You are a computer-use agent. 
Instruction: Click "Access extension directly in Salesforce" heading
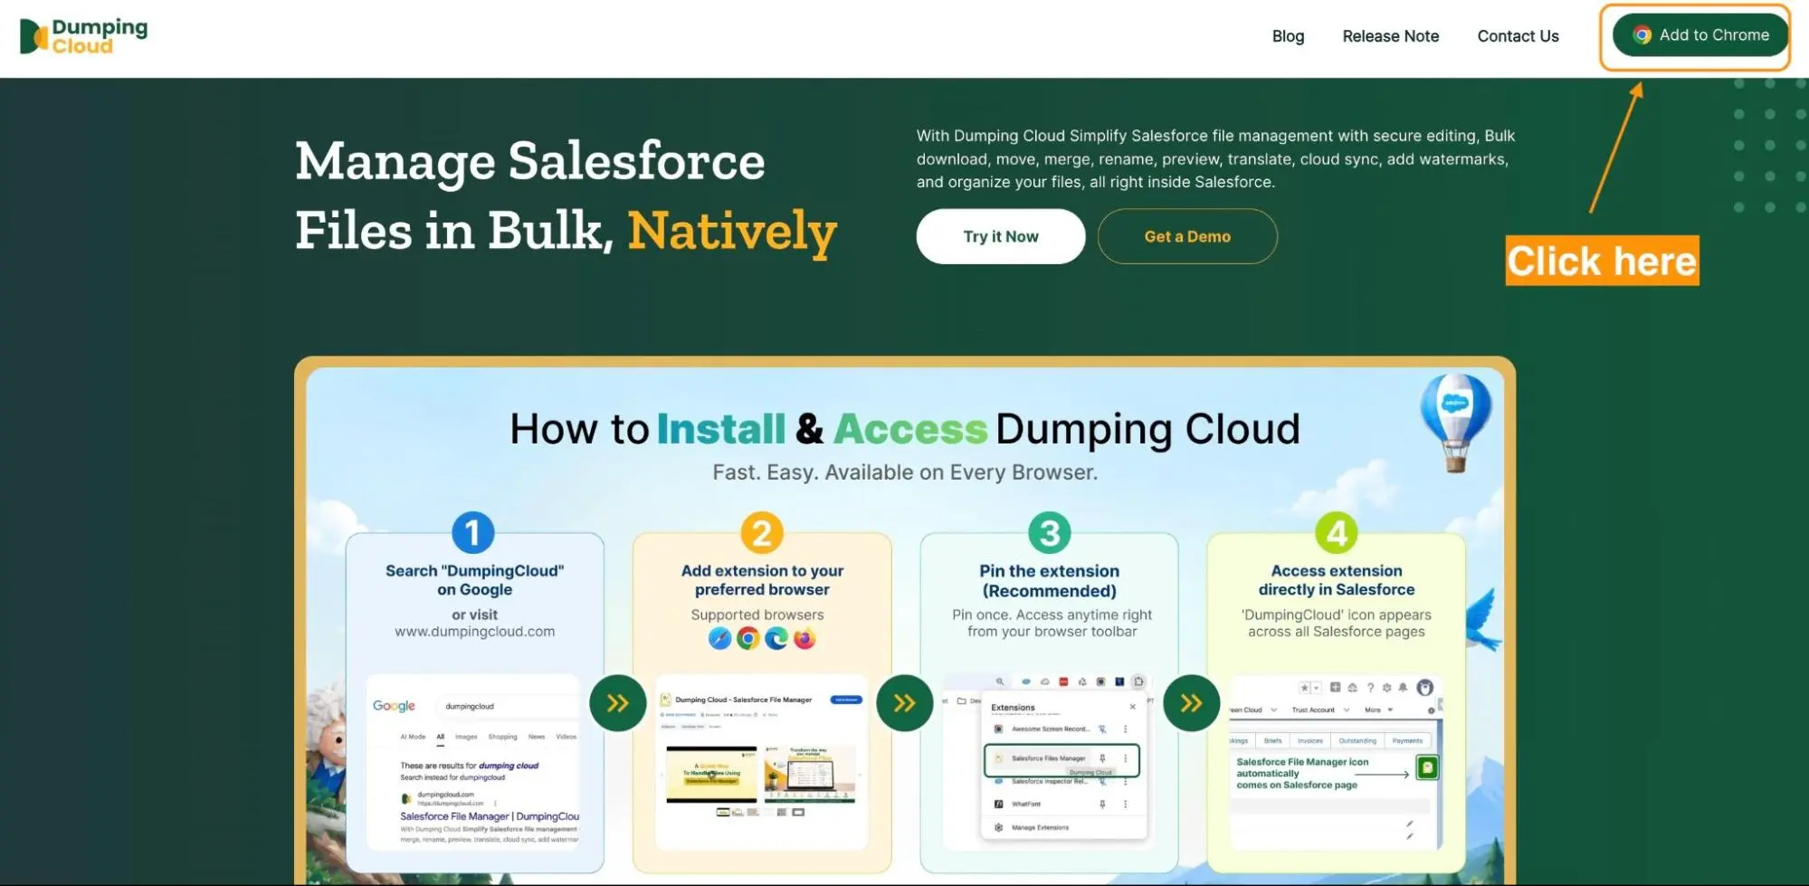point(1336,580)
